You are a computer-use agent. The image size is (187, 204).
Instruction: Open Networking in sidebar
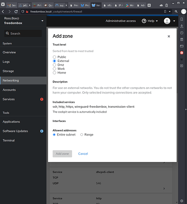click(23, 80)
